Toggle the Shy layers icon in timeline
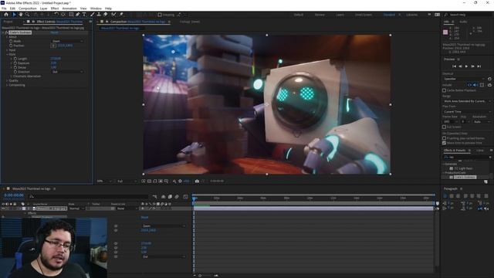 [163, 197]
